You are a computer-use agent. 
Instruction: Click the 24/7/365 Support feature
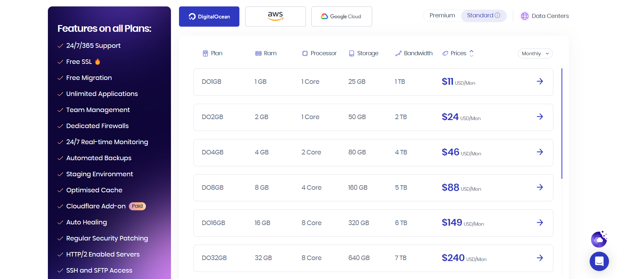pyautogui.click(x=93, y=46)
